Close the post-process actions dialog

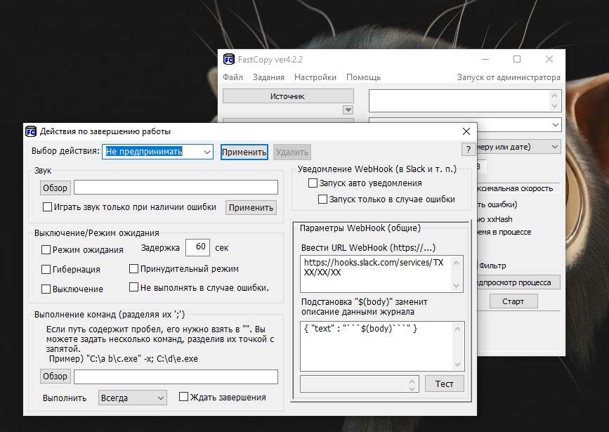click(x=466, y=131)
